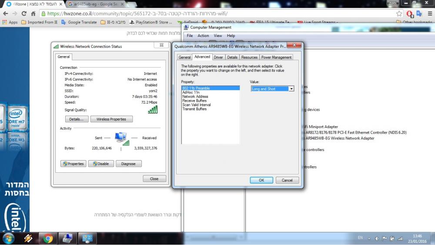
Task: Switch to the Driver tab
Action: [x=218, y=57]
